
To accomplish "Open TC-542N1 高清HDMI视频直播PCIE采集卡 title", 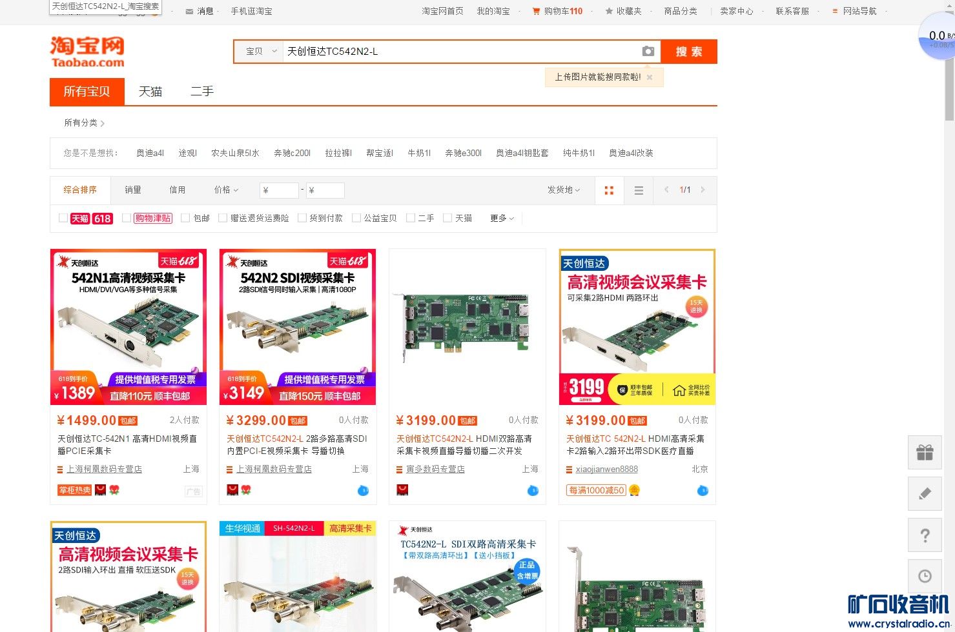I will click(x=127, y=445).
